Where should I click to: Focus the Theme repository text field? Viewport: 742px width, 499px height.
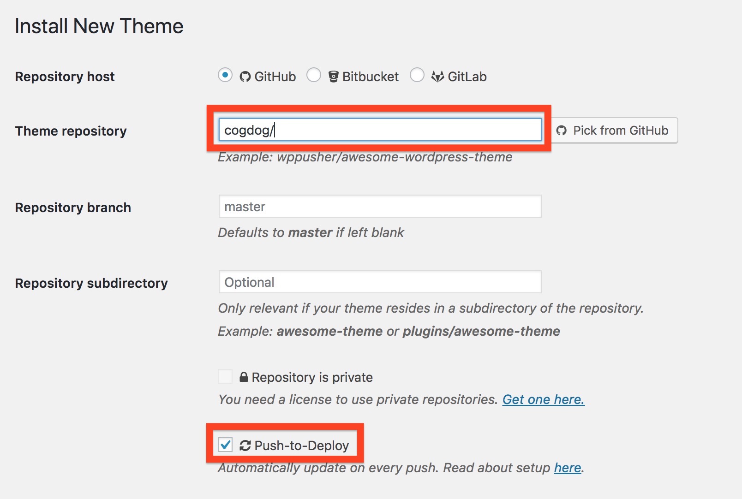(x=379, y=130)
